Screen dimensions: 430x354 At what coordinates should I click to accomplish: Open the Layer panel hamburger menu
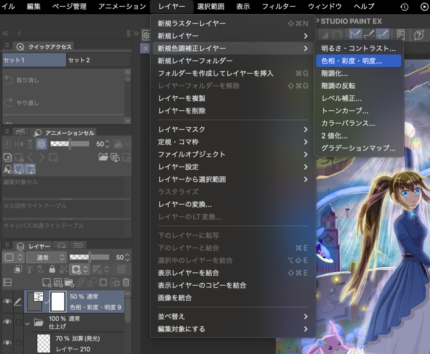coord(7,245)
